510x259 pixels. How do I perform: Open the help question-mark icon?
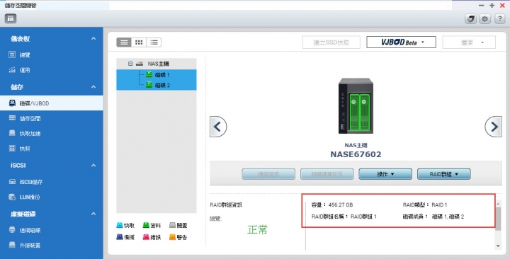pyautogui.click(x=499, y=19)
